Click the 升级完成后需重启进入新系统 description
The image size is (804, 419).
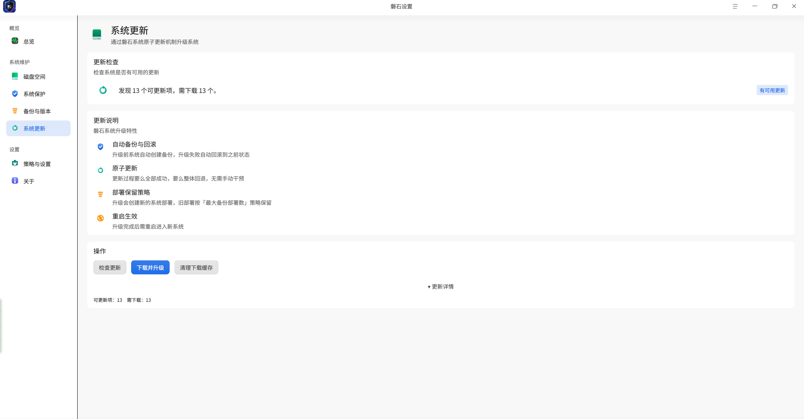click(148, 226)
